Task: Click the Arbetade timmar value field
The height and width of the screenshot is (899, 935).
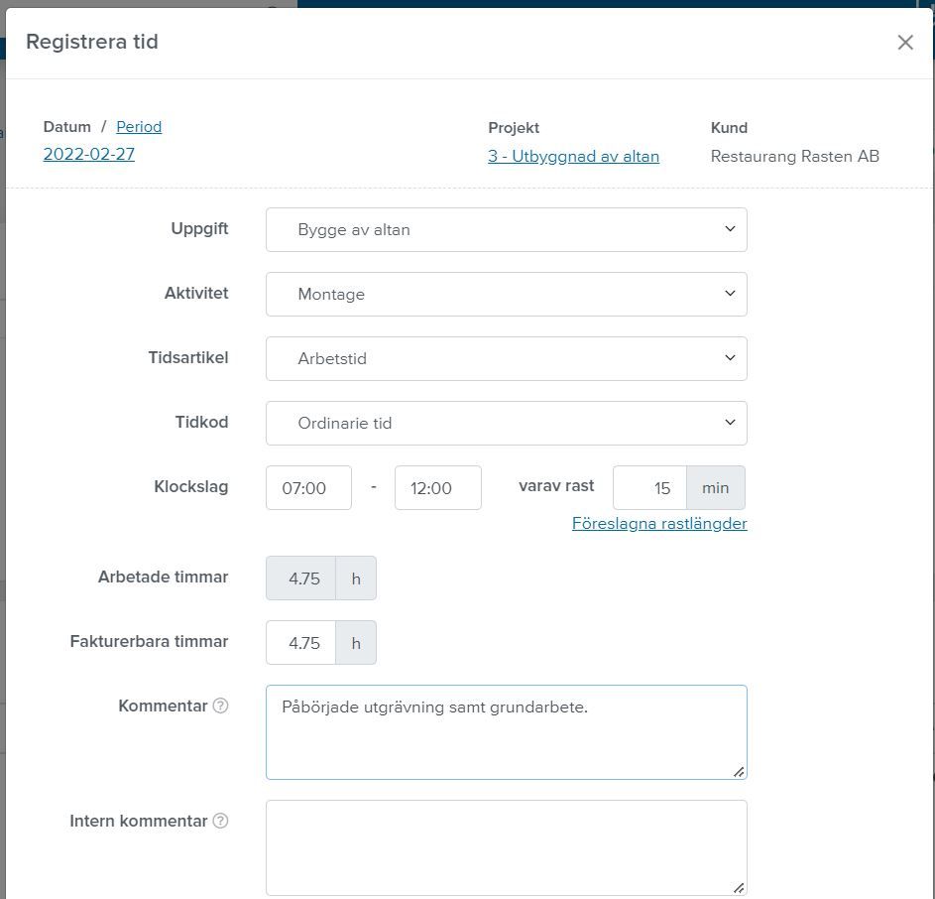Action: (301, 578)
